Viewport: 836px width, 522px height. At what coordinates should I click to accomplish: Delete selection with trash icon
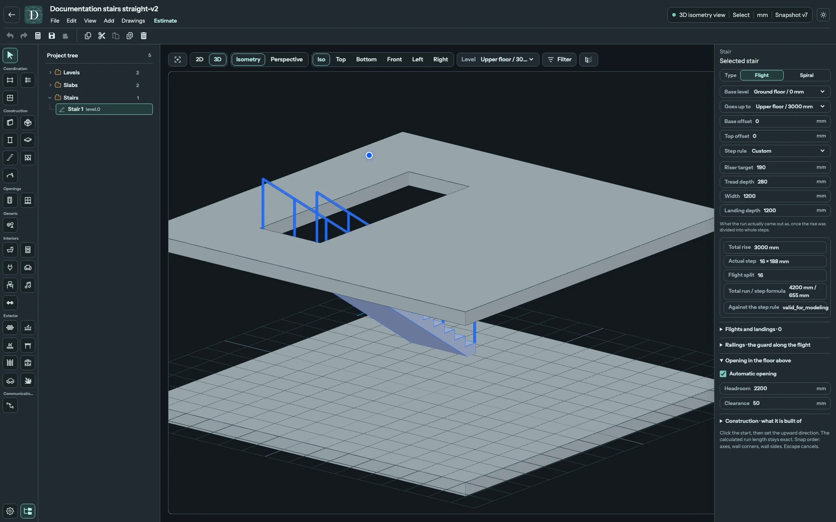144,36
